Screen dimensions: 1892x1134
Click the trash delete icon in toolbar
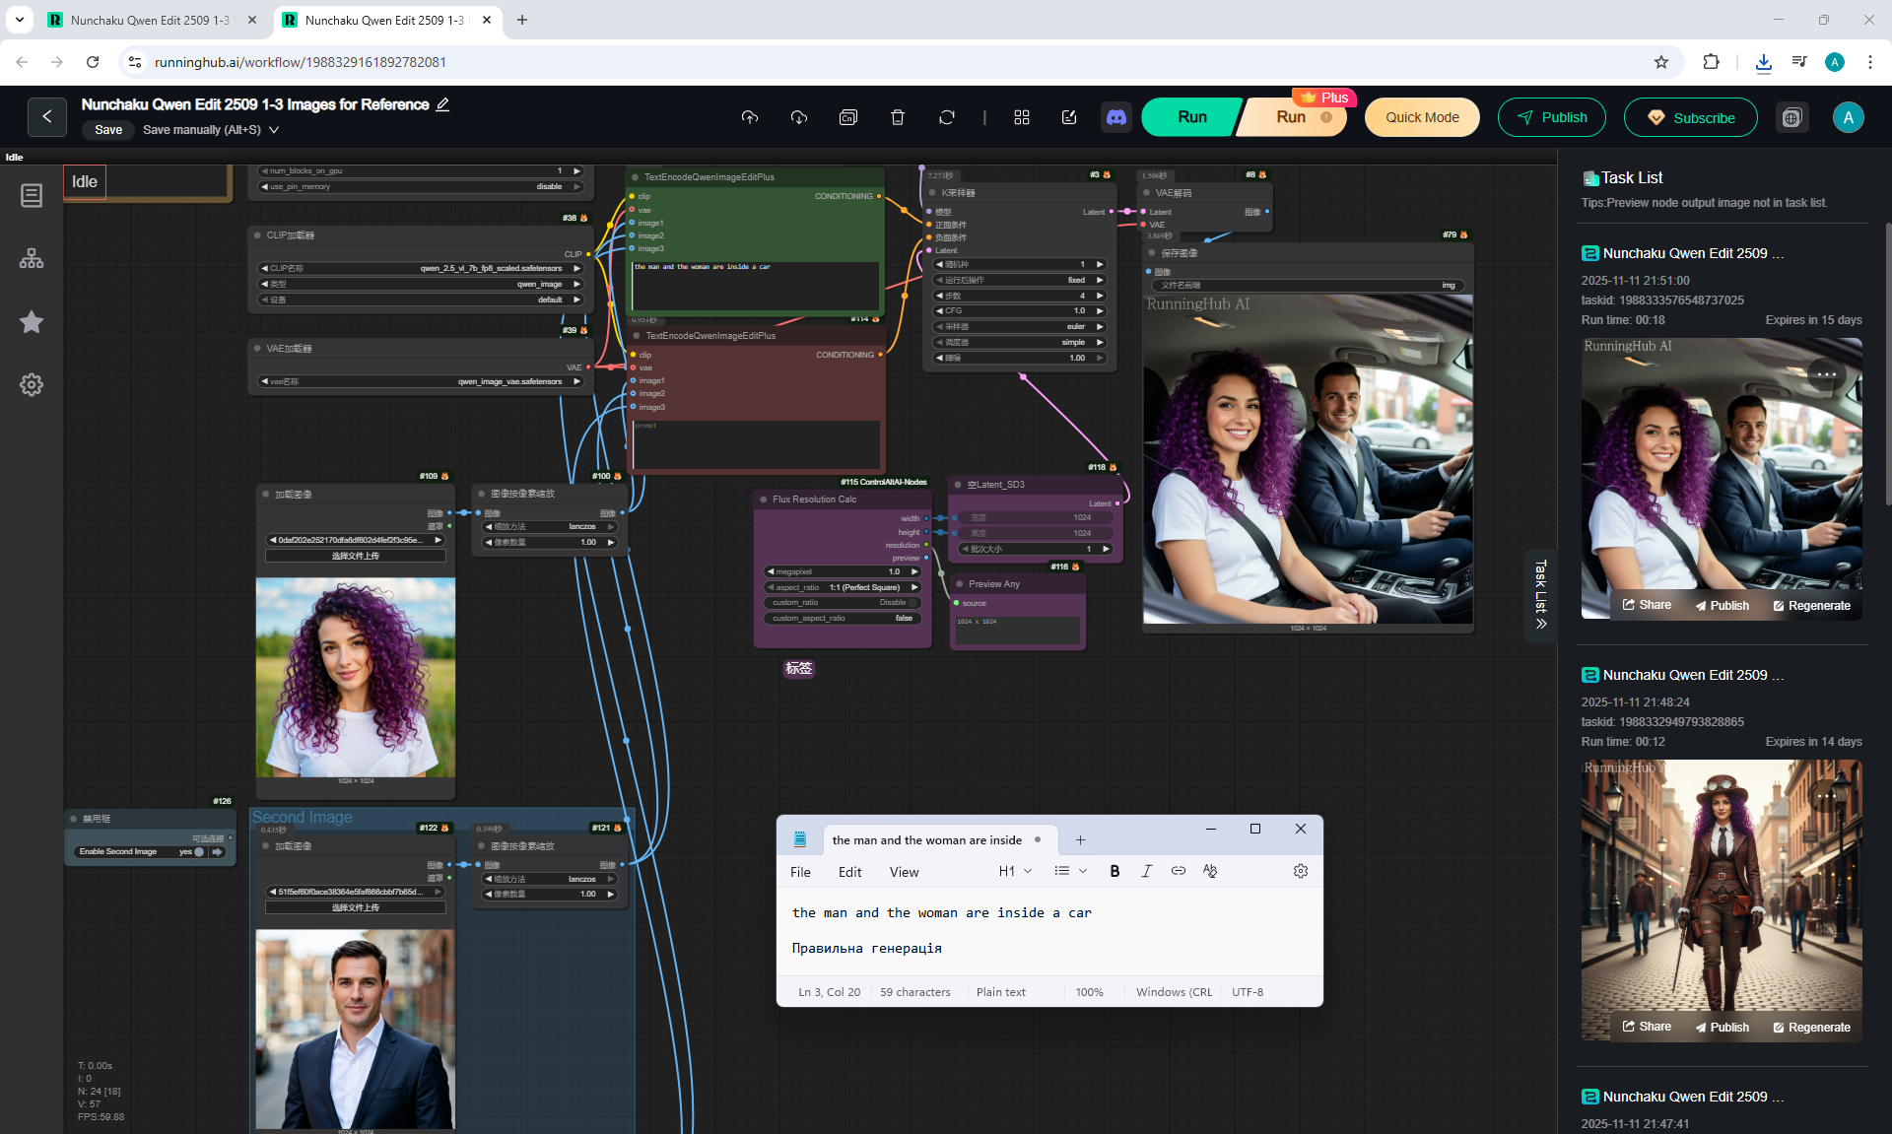pos(897,117)
